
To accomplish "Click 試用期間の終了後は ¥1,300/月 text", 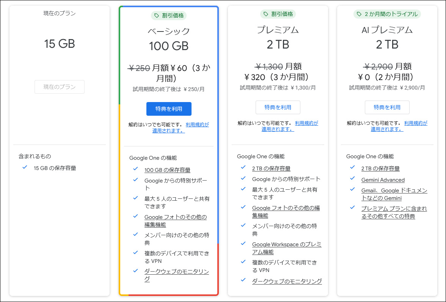I will (x=278, y=88).
